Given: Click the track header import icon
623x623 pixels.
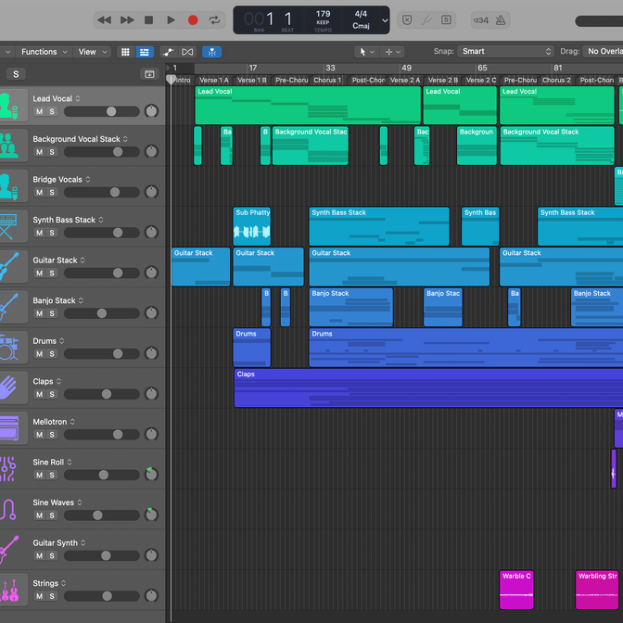Looking at the screenshot, I should click(x=149, y=74).
